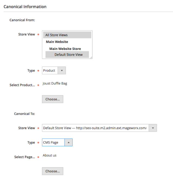This screenshot has width=173, height=181.
Task: Click the Canonical Information section heading
Action: click(x=25, y=7)
